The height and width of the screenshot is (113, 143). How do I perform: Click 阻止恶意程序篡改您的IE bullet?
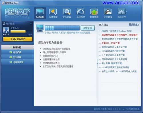[x=54, y=52]
